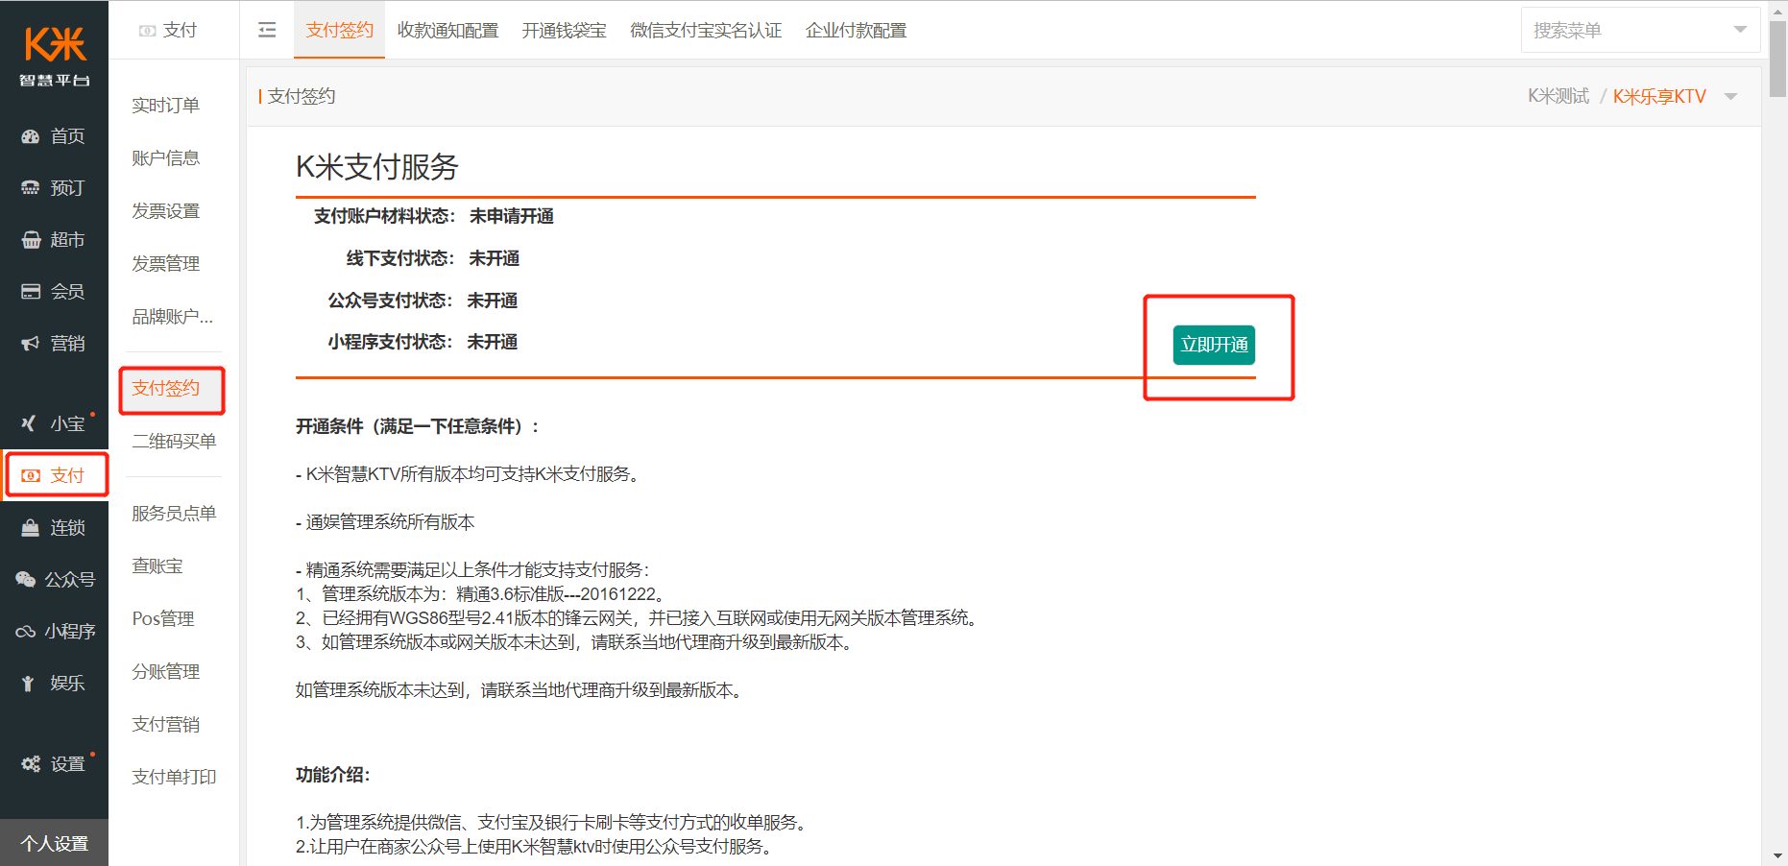This screenshot has height=866, width=1788.
Task: Open the 小程序 mini-program icon
Action: tap(25, 632)
